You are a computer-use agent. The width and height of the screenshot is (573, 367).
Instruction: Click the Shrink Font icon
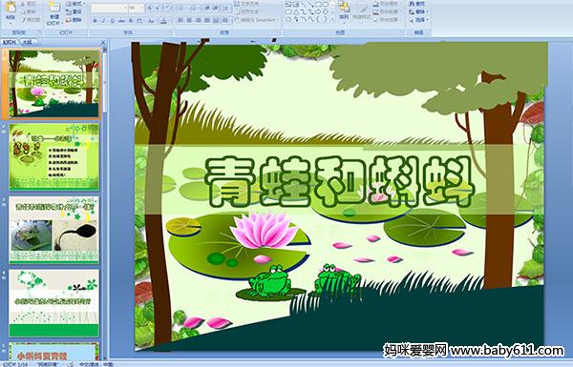click(x=158, y=8)
